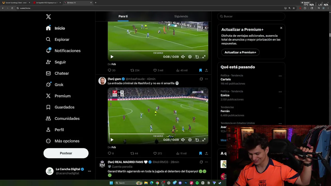Open Premium sidebar item
Viewport: 331px width, 186px height.
pos(58,96)
